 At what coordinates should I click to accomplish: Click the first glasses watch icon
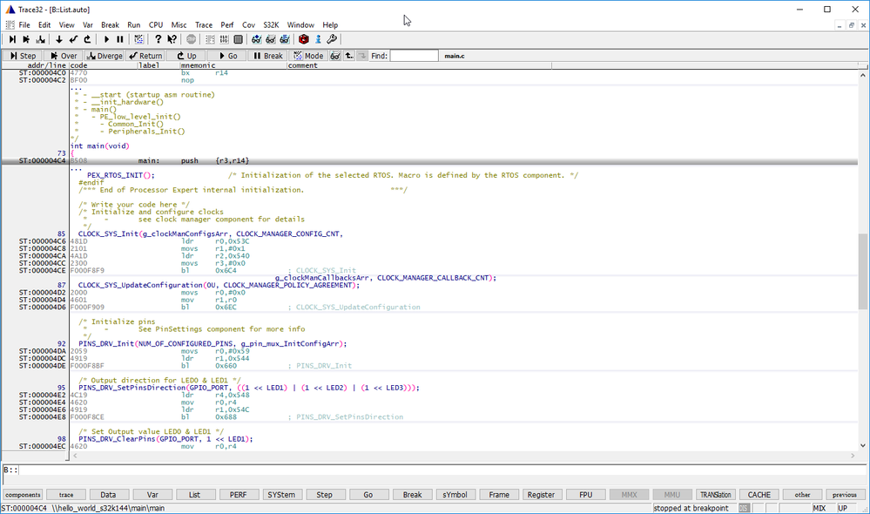click(x=256, y=39)
